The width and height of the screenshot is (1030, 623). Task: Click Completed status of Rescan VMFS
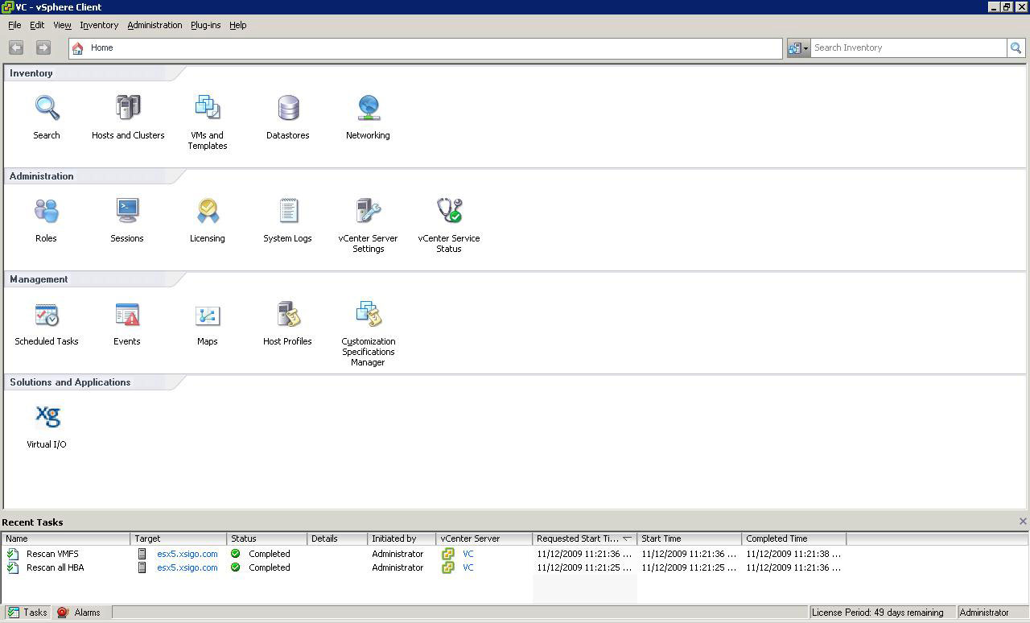pyautogui.click(x=269, y=554)
